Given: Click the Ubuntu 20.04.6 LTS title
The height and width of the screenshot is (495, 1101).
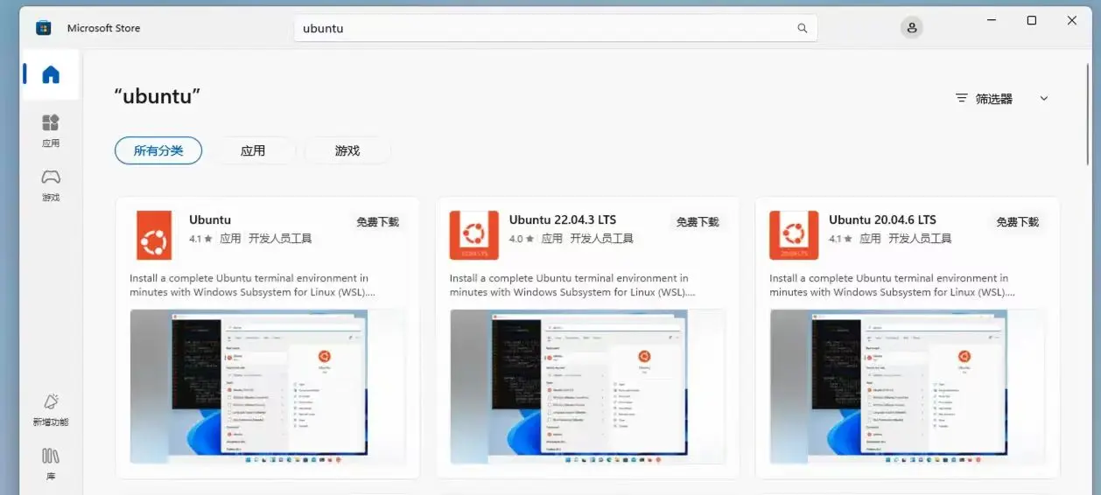Looking at the screenshot, I should pos(882,220).
